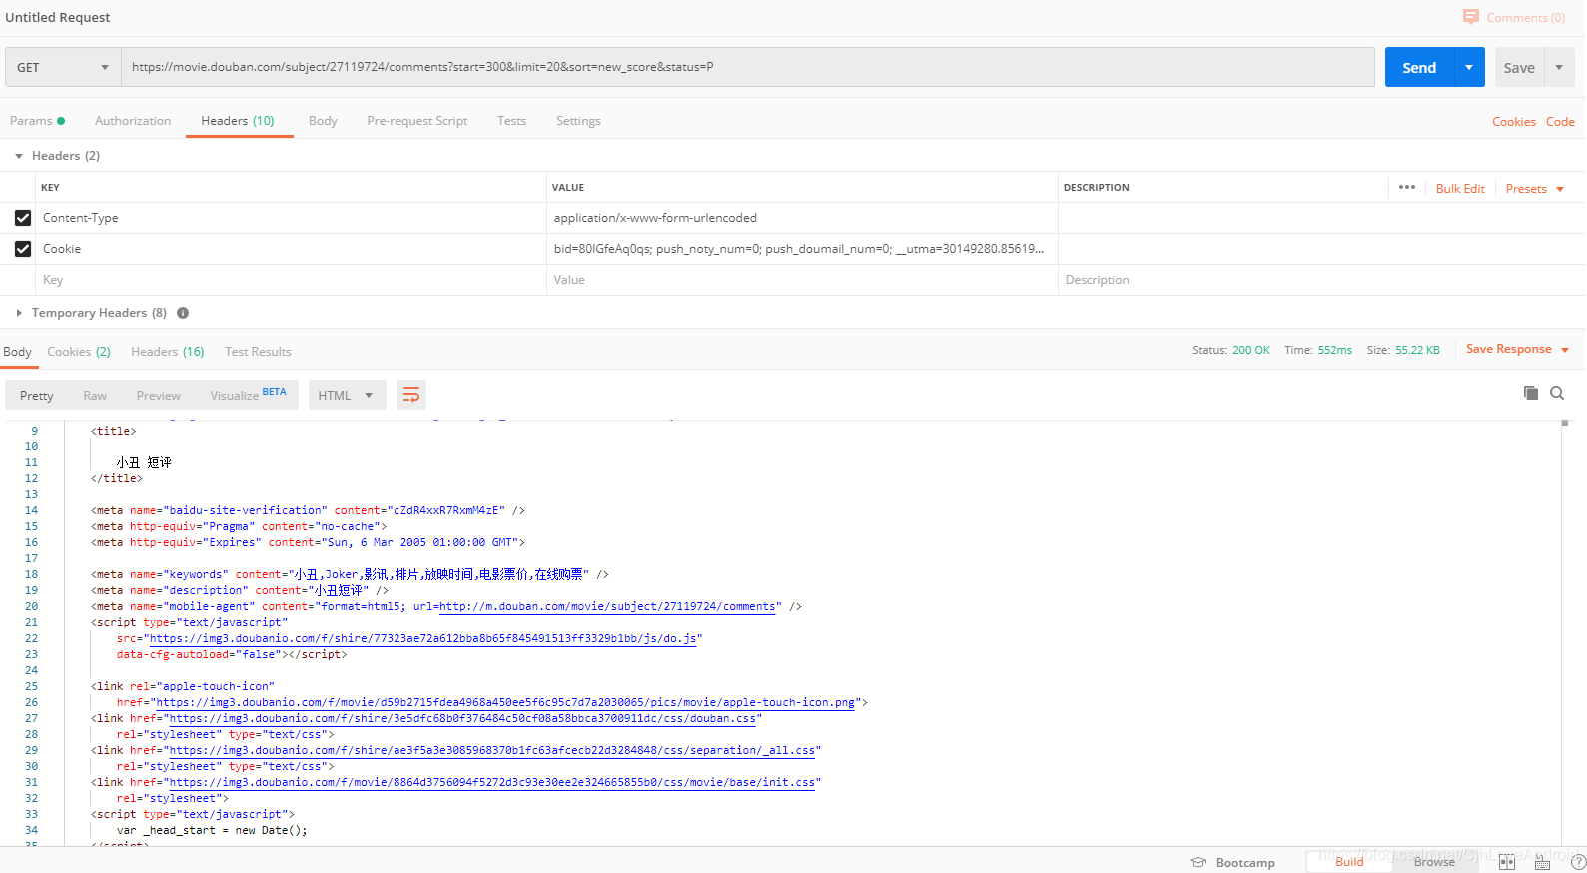Click the init.css stylesheet link
Screen dimensions: 1587x873
click(x=492, y=782)
